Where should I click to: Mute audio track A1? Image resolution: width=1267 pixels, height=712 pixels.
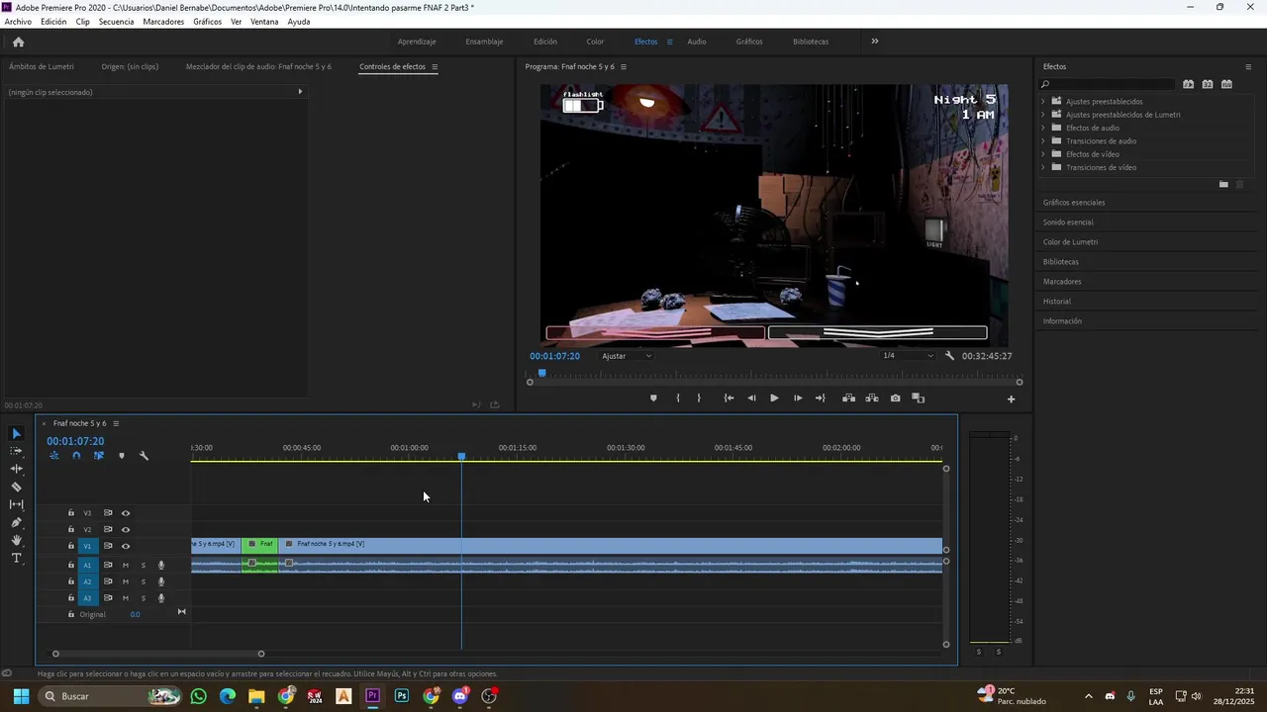coord(126,566)
